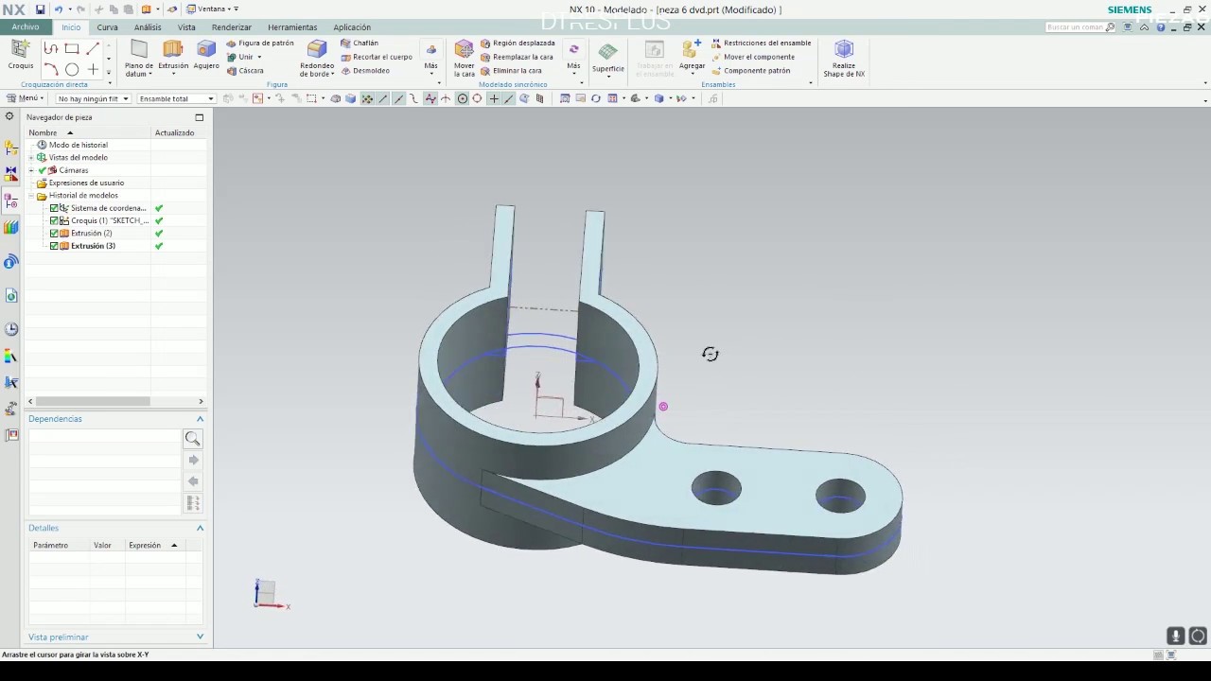Launch Realize Shape de NX

click(x=844, y=58)
